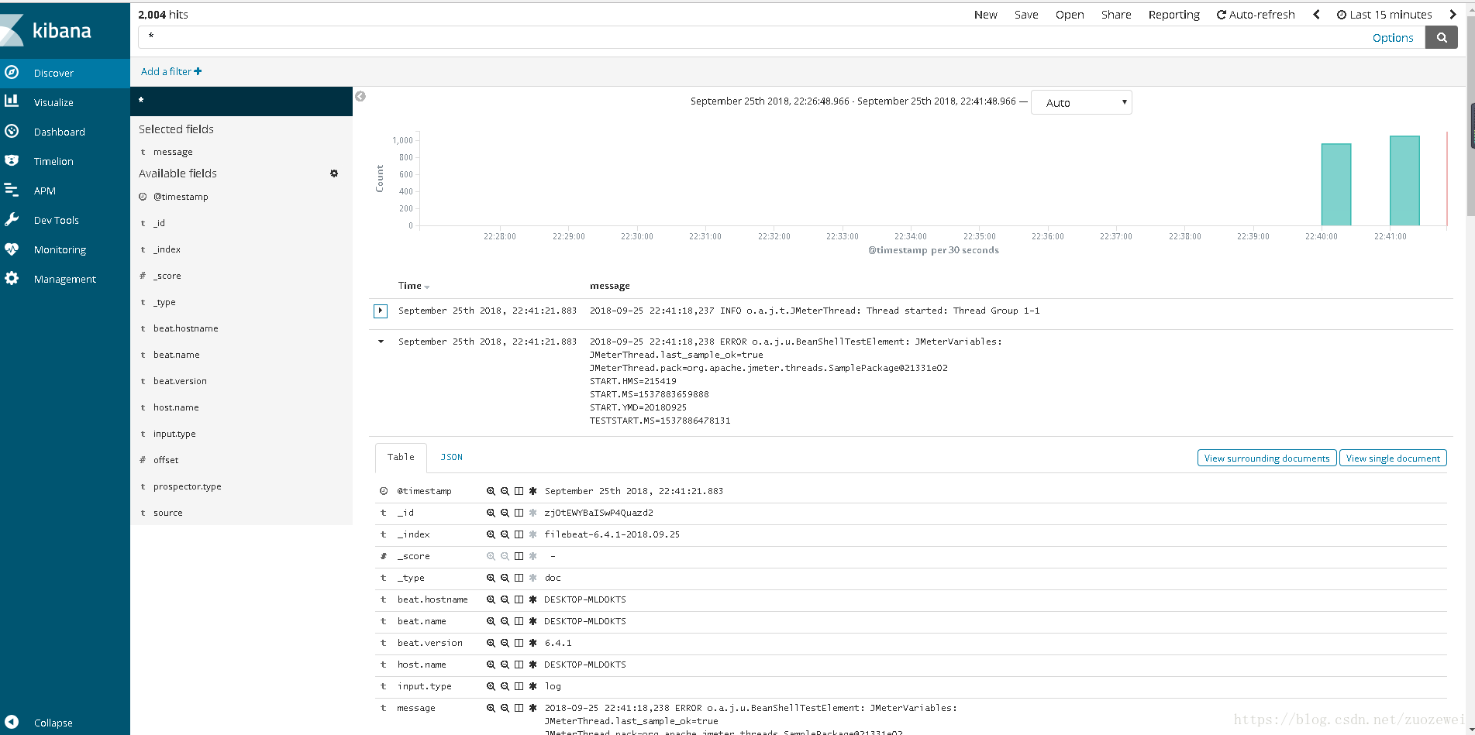Select the Table tab
The image size is (1475, 735).
pos(401,457)
